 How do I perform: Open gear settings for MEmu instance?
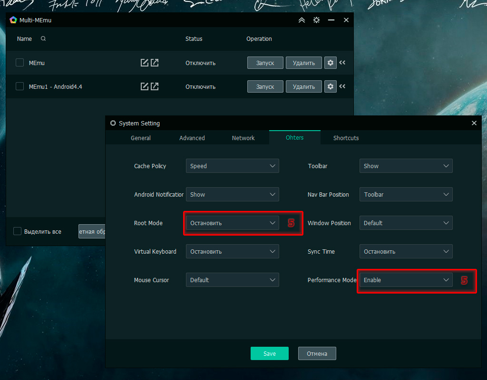pos(331,63)
